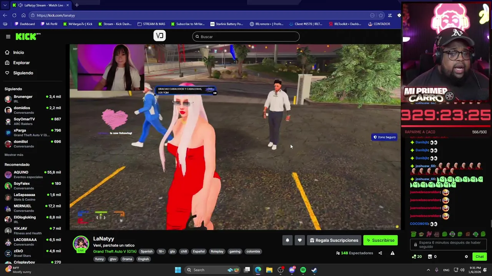The image size is (492, 276).
Task: Open Steam from taskbar
Action: coord(314,270)
